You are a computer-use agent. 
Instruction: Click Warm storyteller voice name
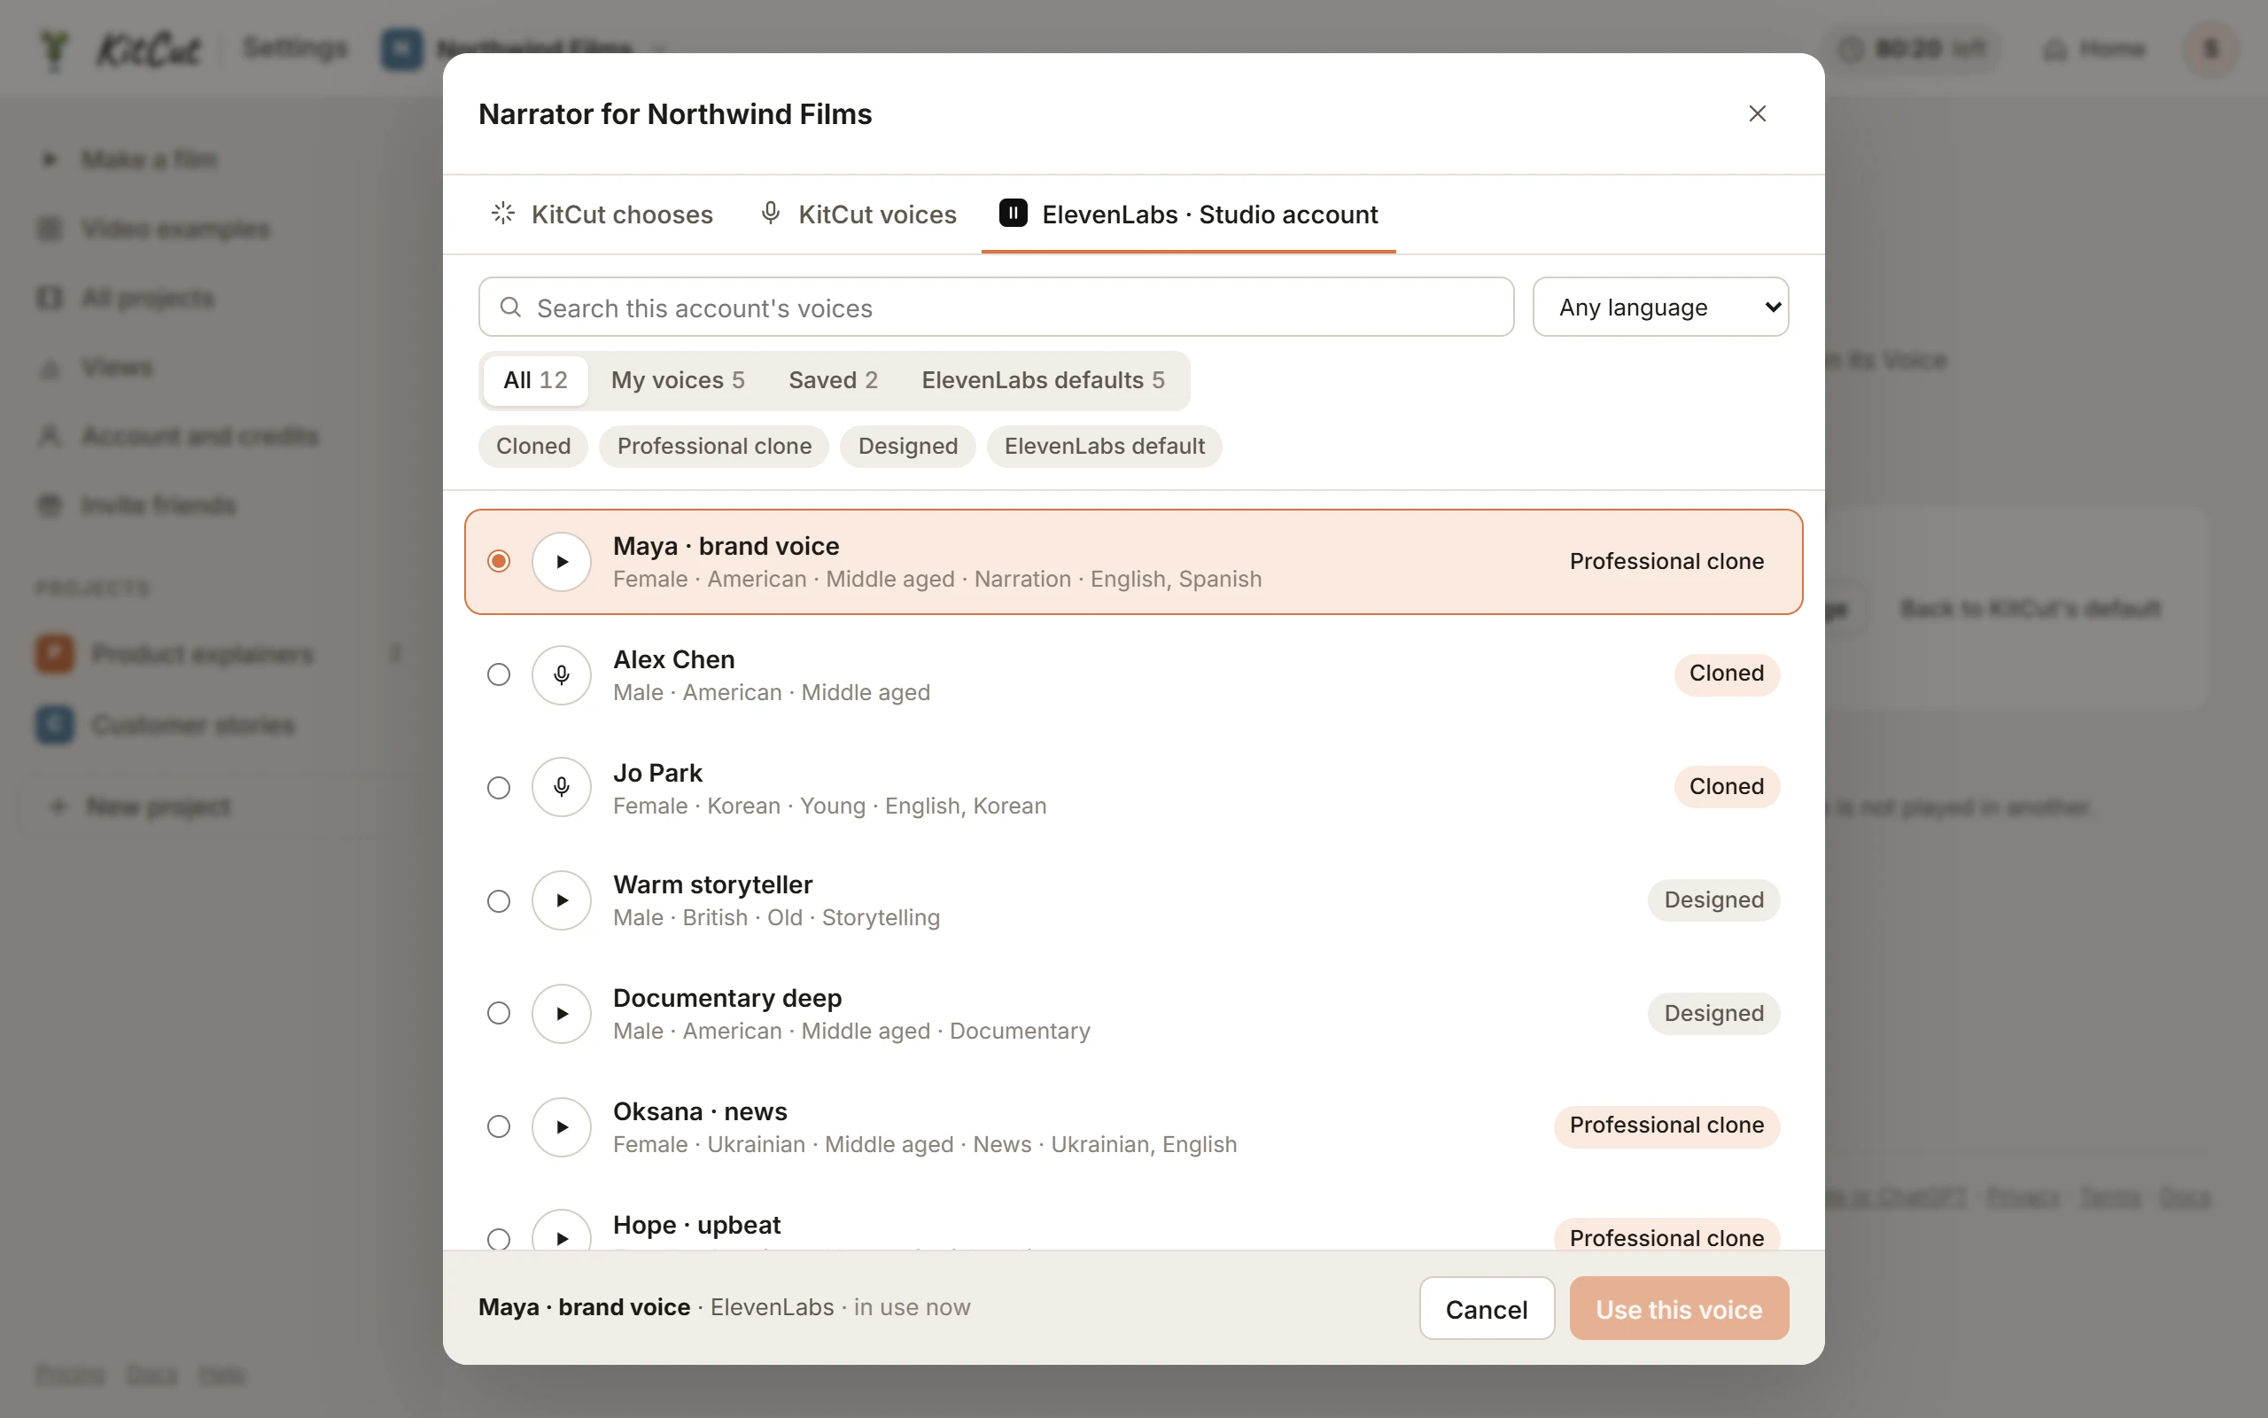(x=712, y=884)
